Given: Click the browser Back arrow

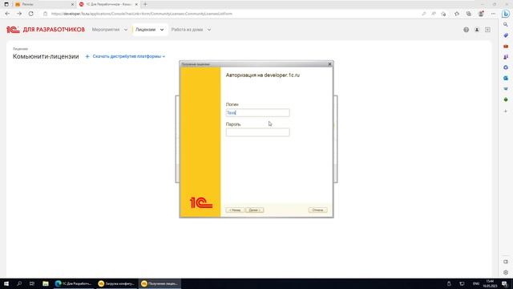Looking at the screenshot, I should click(x=7, y=14).
